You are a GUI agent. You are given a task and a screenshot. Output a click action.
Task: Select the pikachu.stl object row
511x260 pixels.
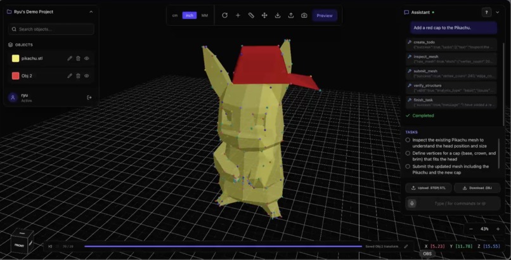[x=51, y=58]
